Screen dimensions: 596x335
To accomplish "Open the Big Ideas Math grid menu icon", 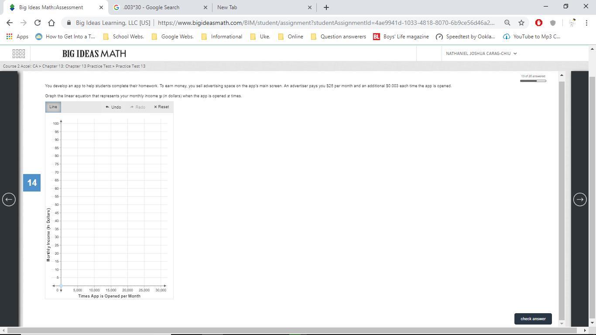I will (19, 54).
